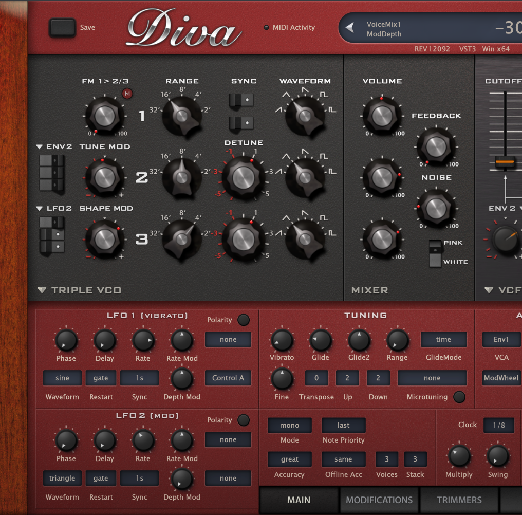The width and height of the screenshot is (522, 515).
Task: Click the Glide2 knob
Action: click(x=359, y=340)
